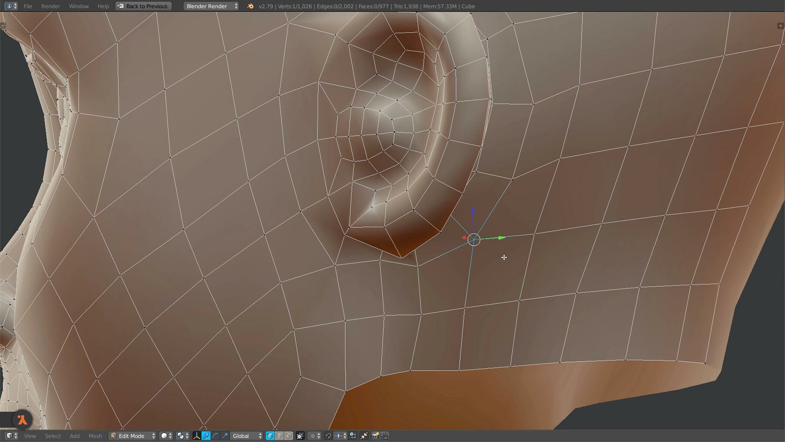Image resolution: width=785 pixels, height=442 pixels.
Task: Open the proportional editing falloff icon
Action: pos(312,435)
